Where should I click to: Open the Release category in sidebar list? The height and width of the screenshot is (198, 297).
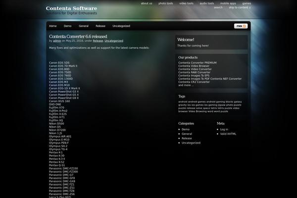coord(187,139)
